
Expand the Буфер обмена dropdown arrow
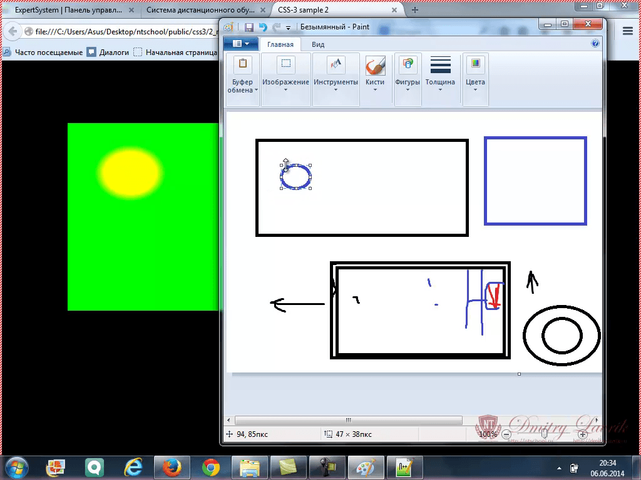click(256, 90)
